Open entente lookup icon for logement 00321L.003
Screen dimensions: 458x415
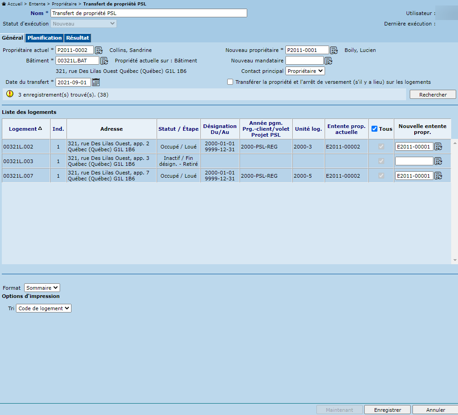(438, 161)
